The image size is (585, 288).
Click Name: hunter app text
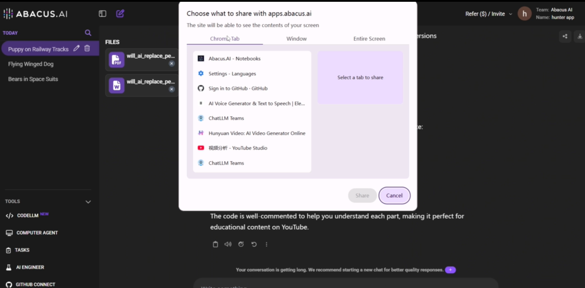(x=555, y=18)
